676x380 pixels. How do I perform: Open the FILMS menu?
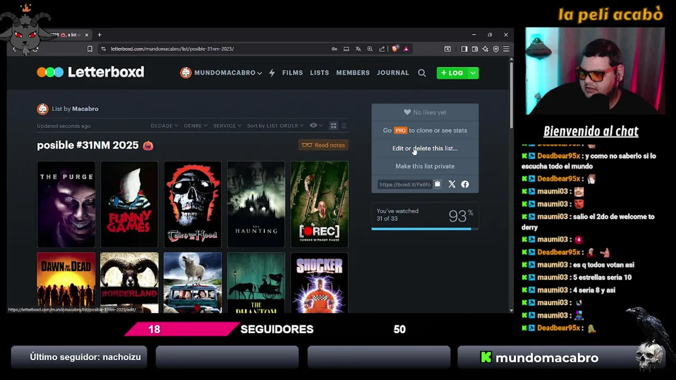tap(293, 73)
